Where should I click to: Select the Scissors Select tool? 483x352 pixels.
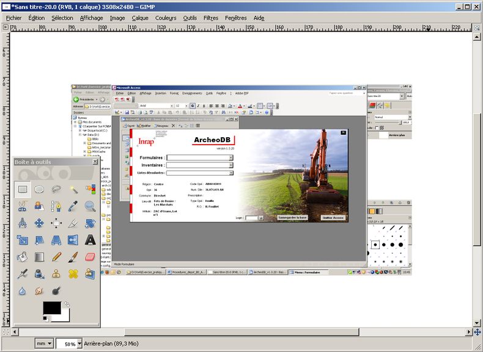coord(23,206)
